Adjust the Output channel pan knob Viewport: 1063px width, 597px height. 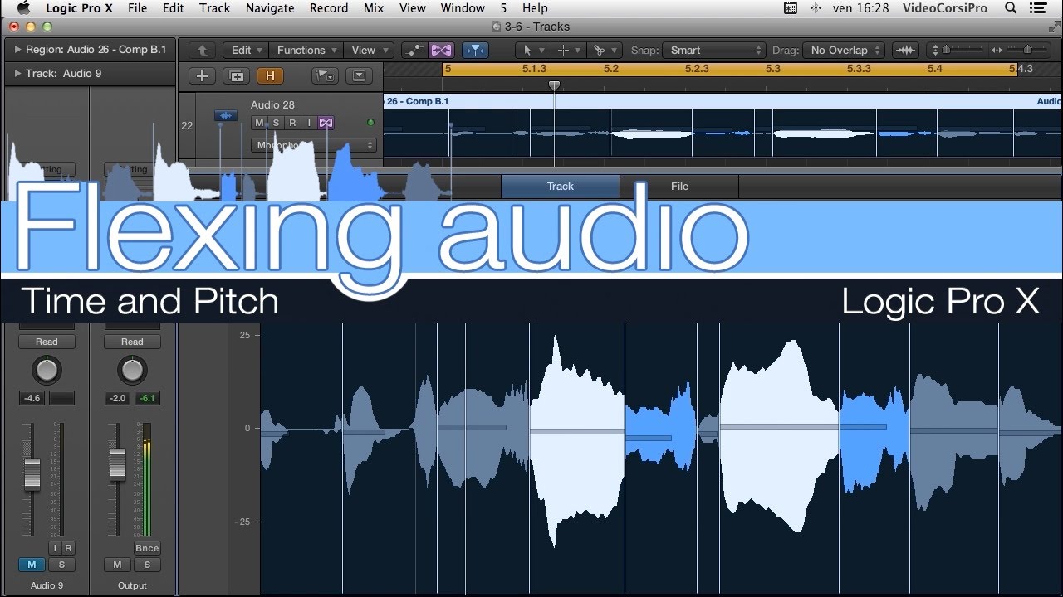[132, 370]
